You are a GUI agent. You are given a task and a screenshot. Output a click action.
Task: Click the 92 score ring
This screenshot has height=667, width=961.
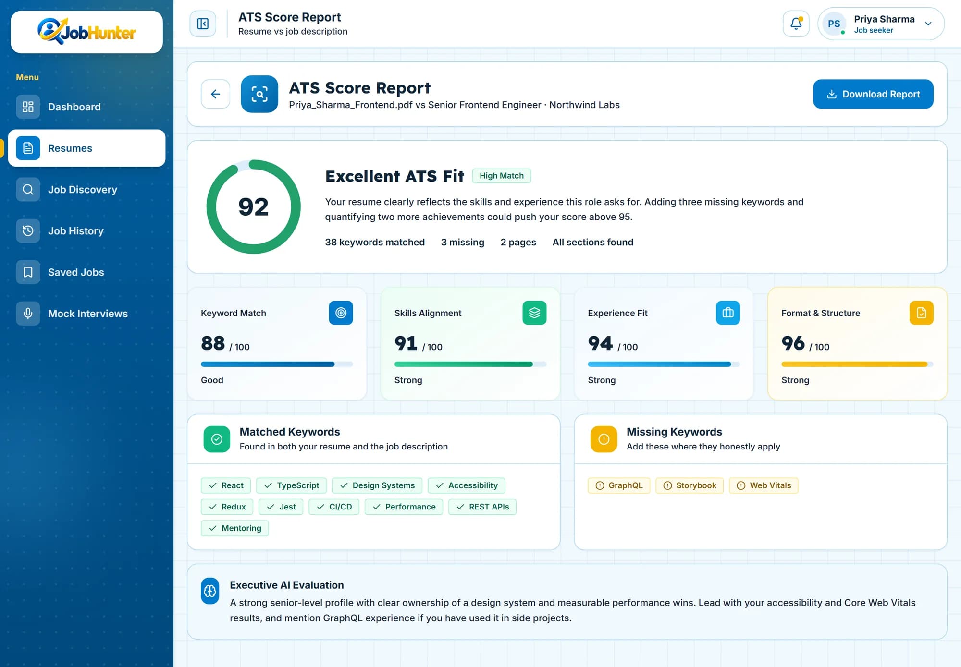(x=253, y=206)
